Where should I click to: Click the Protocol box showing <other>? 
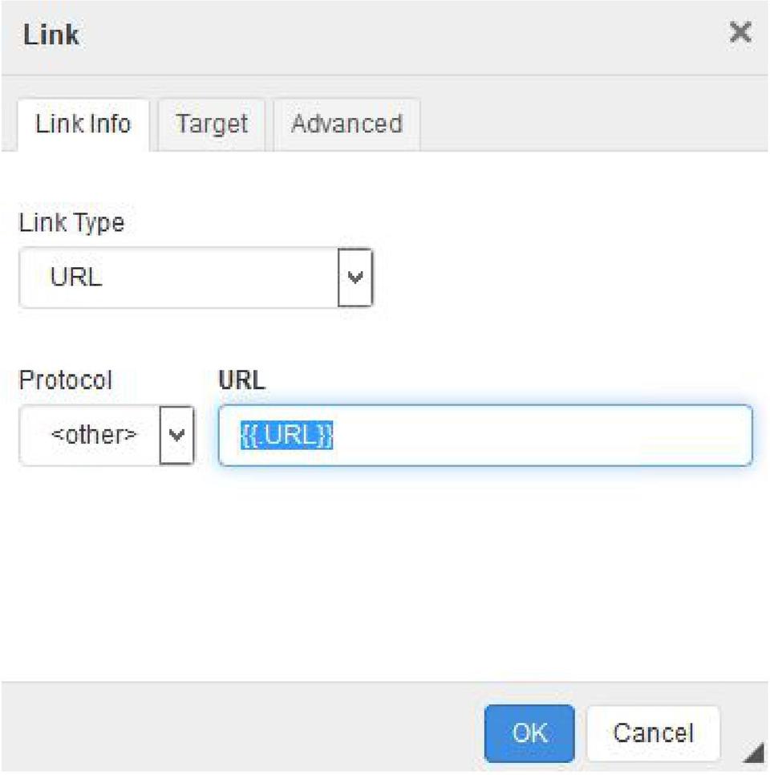[x=90, y=435]
